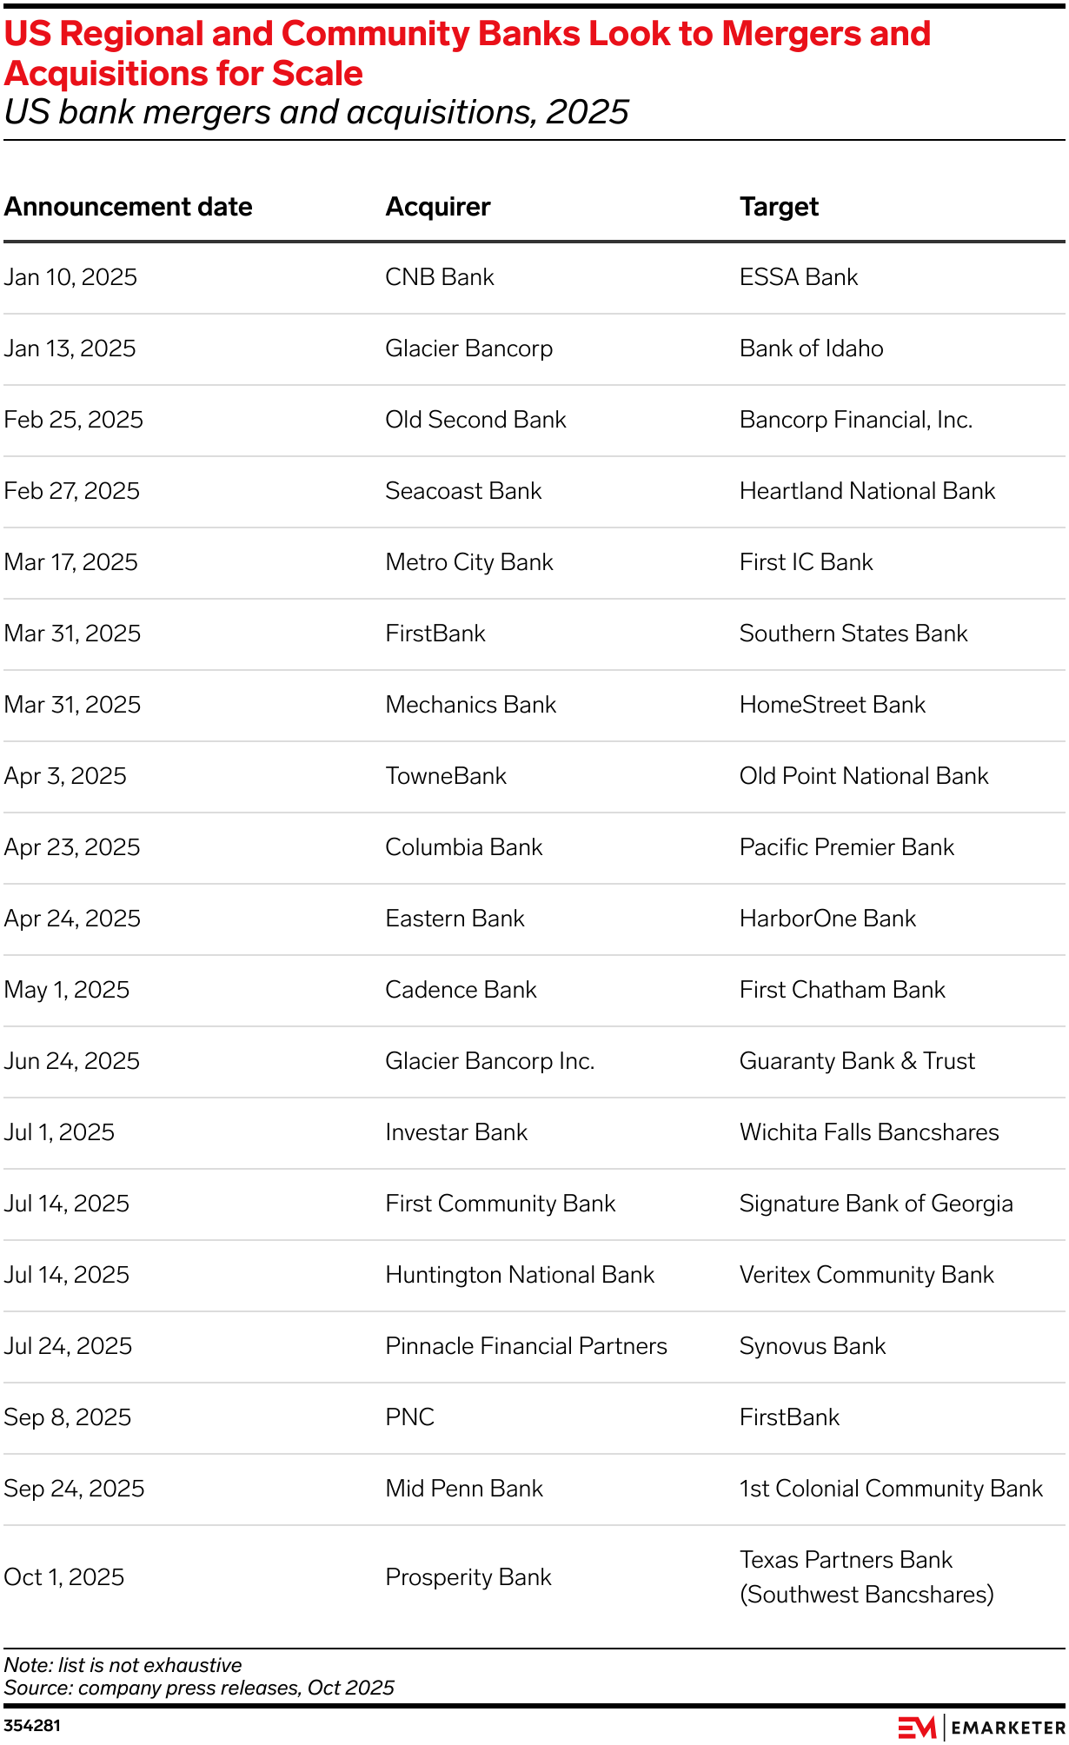Viewport: 1069px width, 1745px height.
Task: Click the Columbia Bank acquirer entry
Action: (x=464, y=847)
